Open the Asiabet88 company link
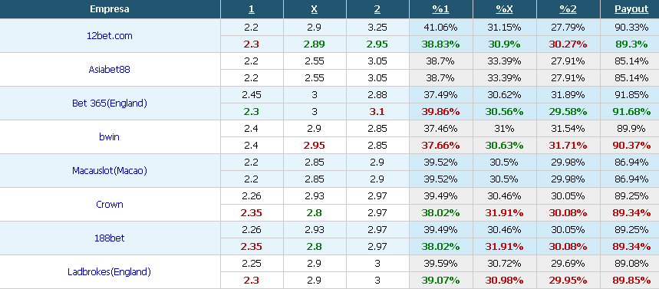659x289 pixels. point(109,69)
